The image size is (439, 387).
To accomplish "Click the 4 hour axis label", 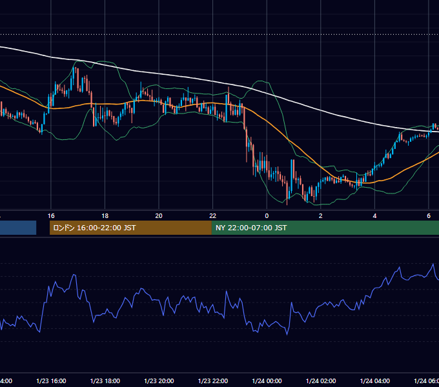I will pos(374,216).
